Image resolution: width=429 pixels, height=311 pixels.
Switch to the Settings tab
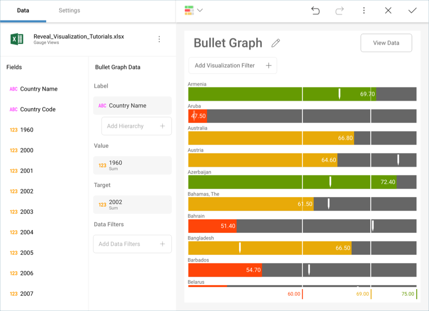click(x=69, y=10)
